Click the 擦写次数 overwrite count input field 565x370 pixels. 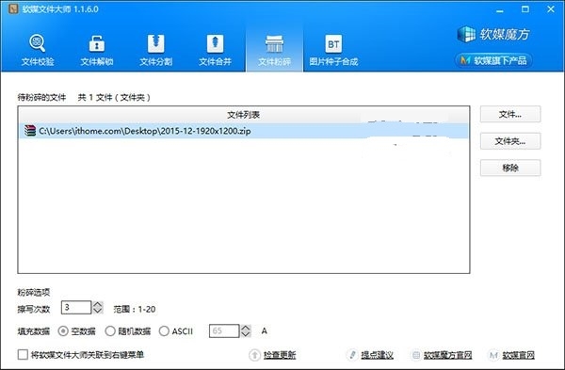click(x=76, y=308)
